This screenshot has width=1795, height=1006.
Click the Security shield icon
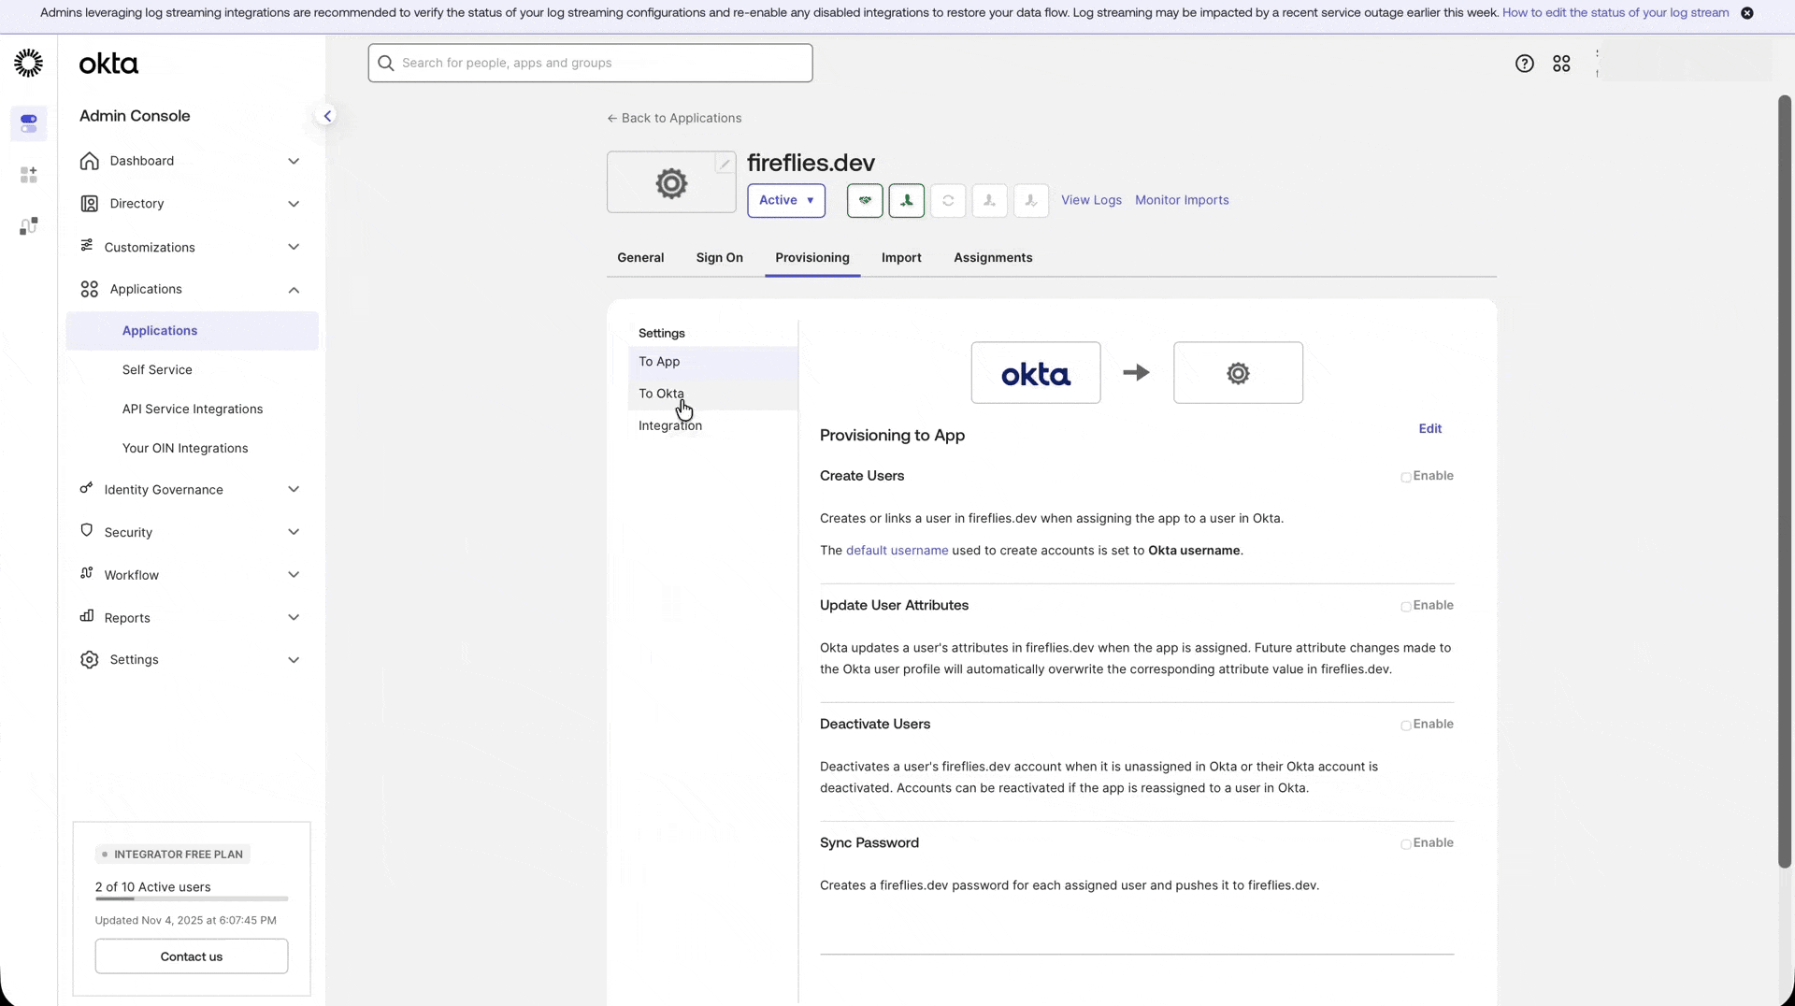pyautogui.click(x=87, y=530)
